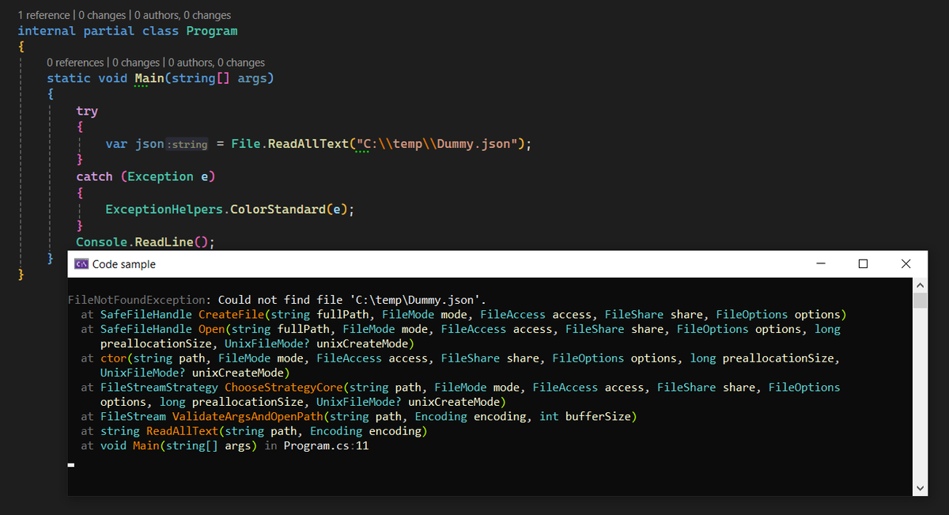The image size is (949, 515).
Task: Open '0 changes' CodeLens for the Program class
Action: tap(101, 15)
